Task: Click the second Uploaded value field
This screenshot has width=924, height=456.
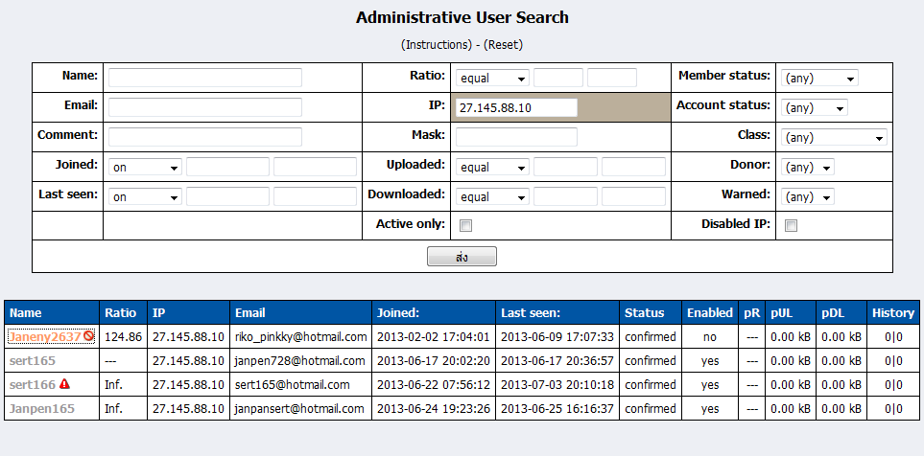Action: pyautogui.click(x=633, y=167)
